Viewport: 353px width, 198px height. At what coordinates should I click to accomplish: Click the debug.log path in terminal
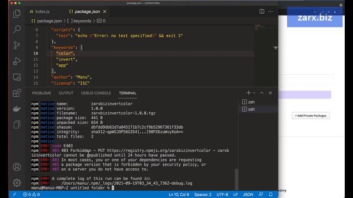(x=127, y=183)
